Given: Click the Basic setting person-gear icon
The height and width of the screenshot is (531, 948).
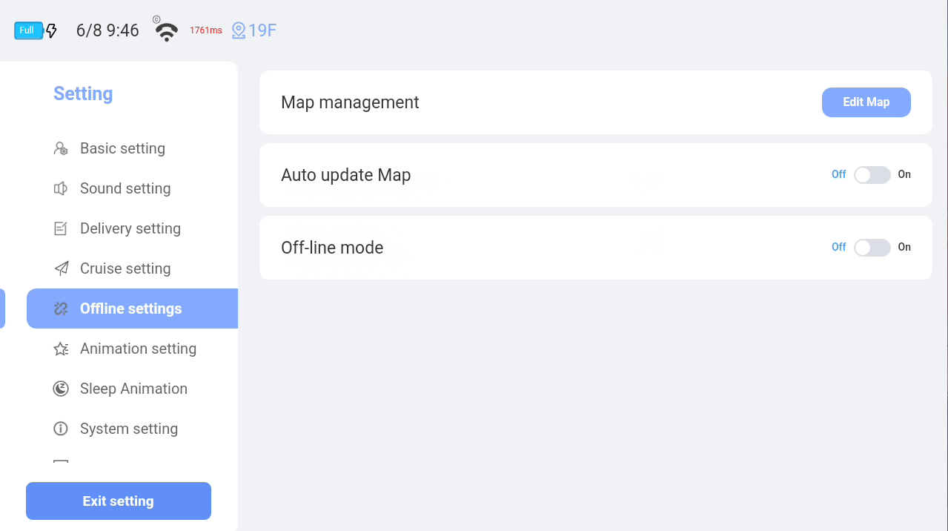Looking at the screenshot, I should click(61, 148).
